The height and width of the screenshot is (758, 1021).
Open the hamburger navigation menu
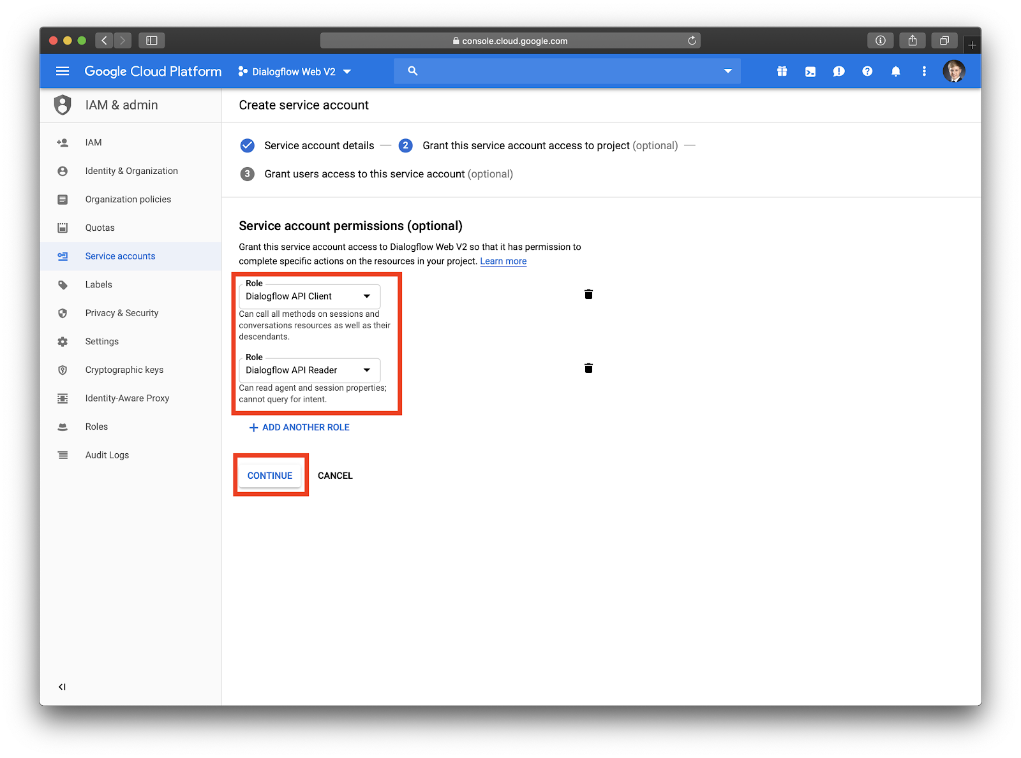(63, 71)
